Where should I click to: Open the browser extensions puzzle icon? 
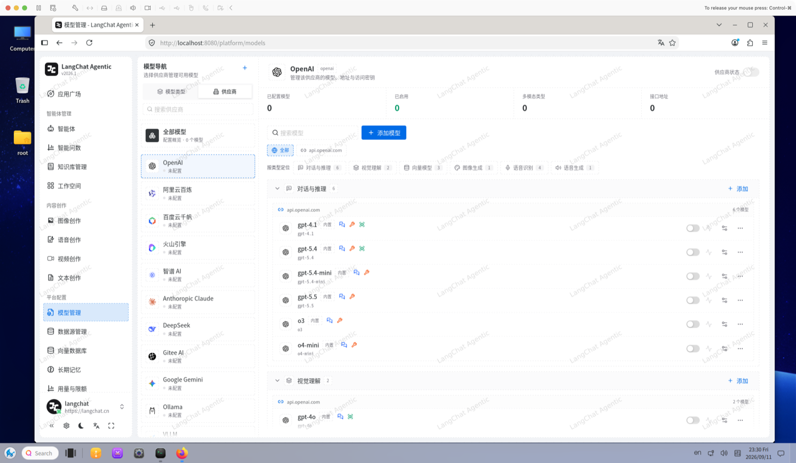coord(750,43)
